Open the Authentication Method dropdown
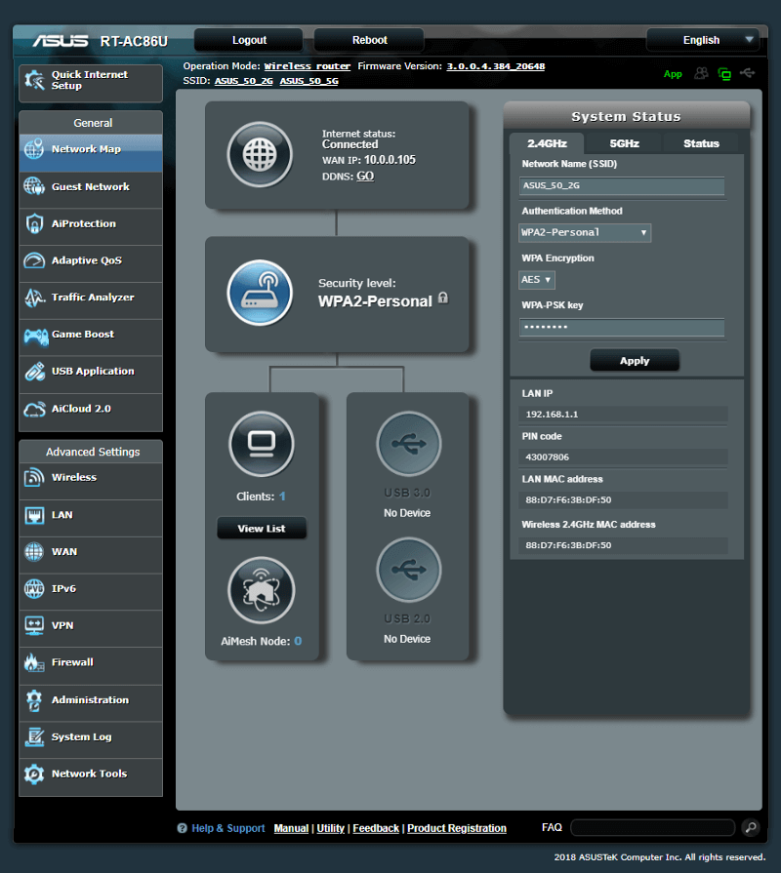The height and width of the screenshot is (873, 781). [x=585, y=232]
